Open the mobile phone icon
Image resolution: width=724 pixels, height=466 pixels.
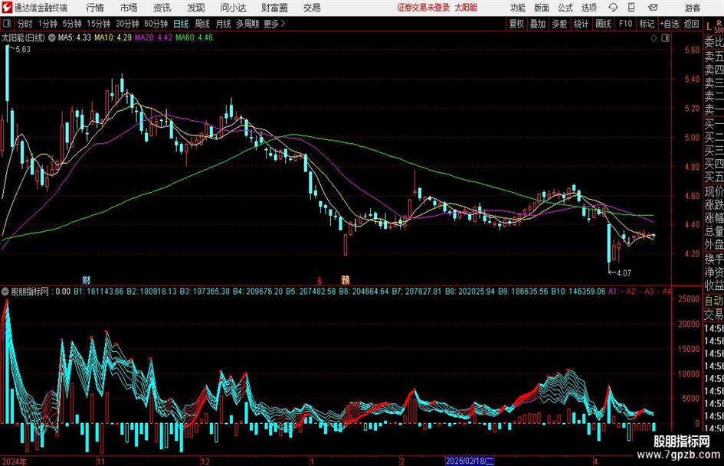pyautogui.click(x=631, y=8)
